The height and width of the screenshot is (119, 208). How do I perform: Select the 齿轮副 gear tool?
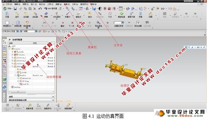click(35, 15)
